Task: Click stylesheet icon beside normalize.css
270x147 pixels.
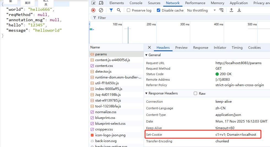Action: click(92, 112)
